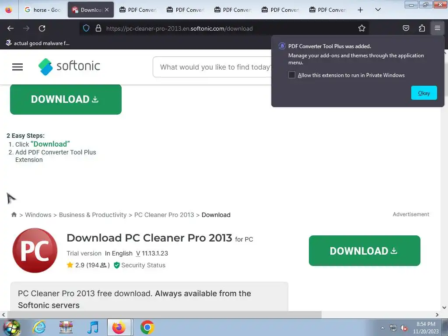Click the PDF Converter Tool Plus extension icon

pos(282,46)
